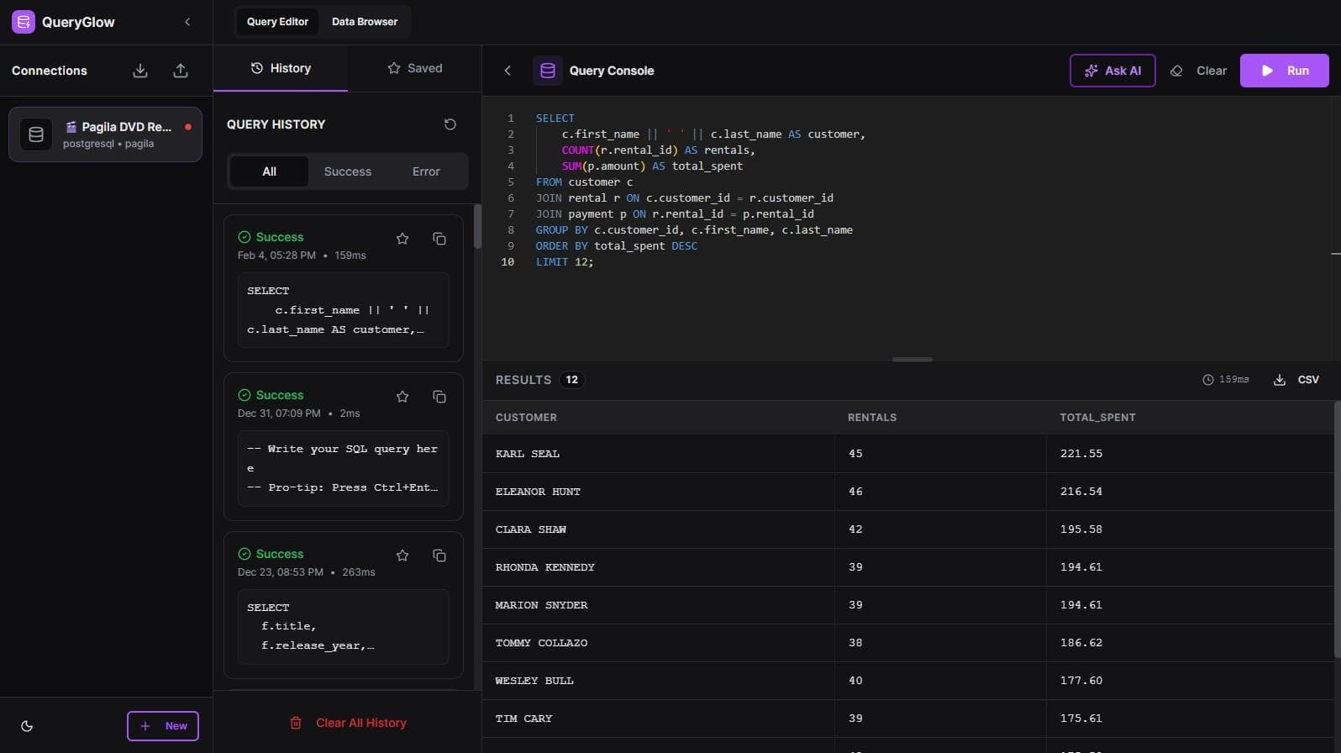Select the MARION SNYDER cell
The width and height of the screenshot is (1341, 753).
658,605
